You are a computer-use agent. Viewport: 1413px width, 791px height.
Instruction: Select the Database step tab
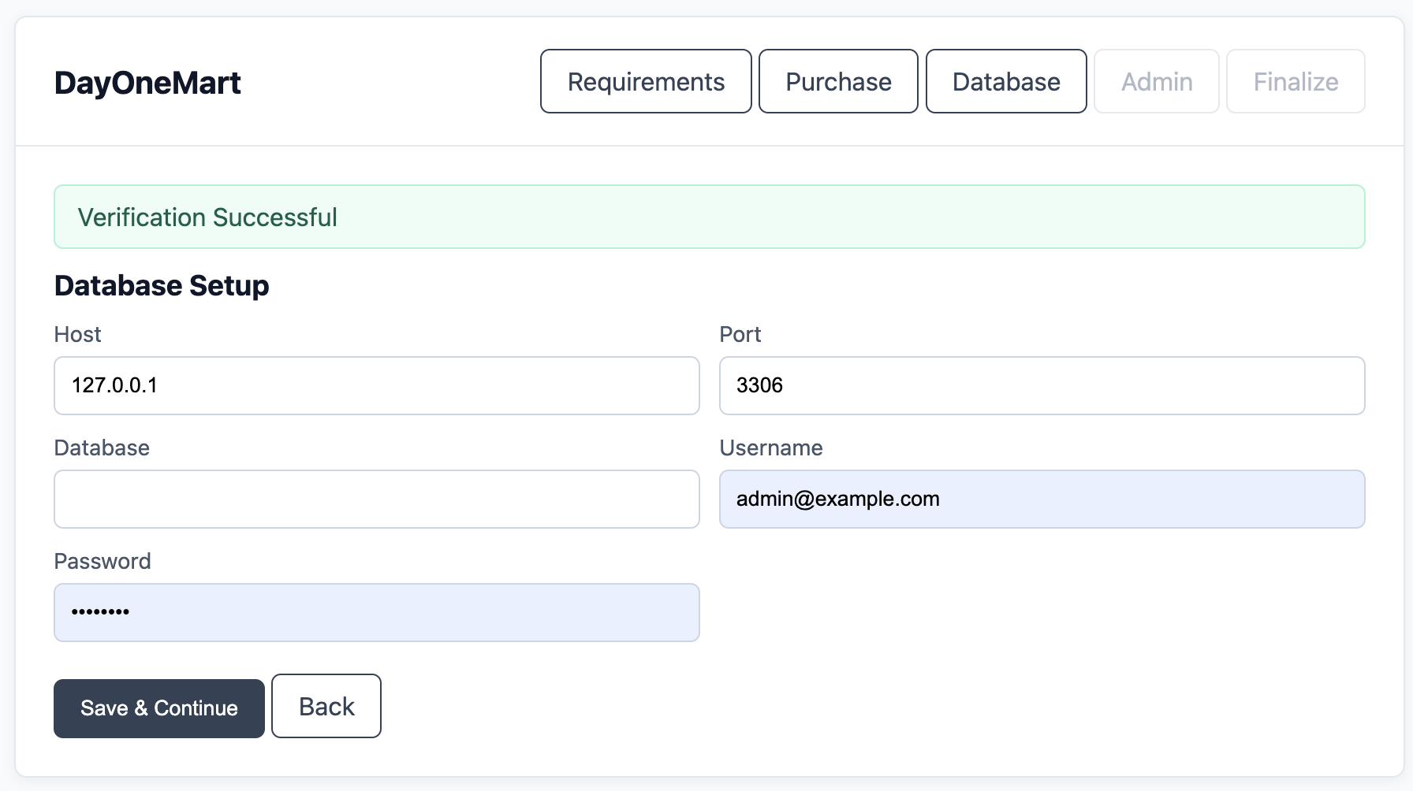(x=1006, y=81)
